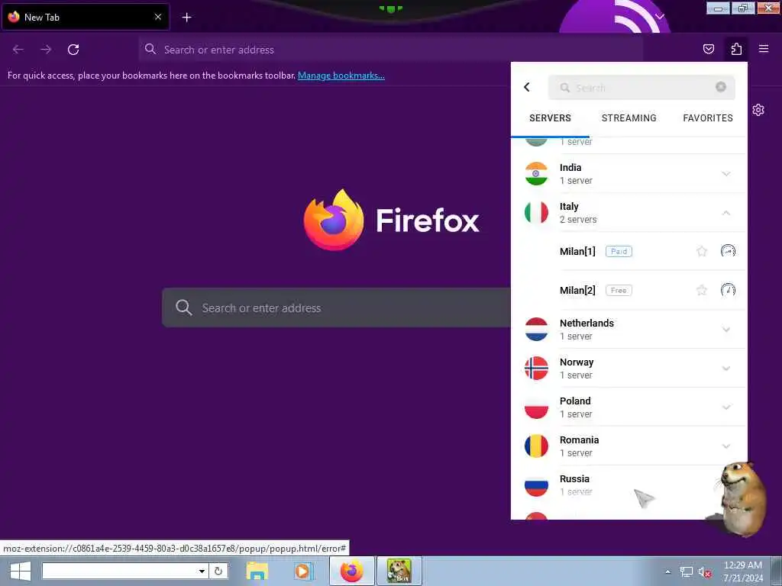Open the Extensions puzzle icon
Image resolution: width=782 pixels, height=586 pixels.
pos(736,49)
